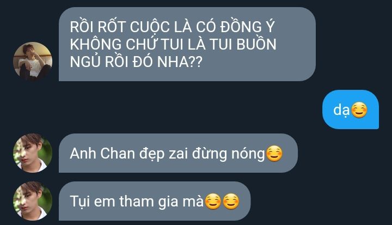Click the words "CÓ ĐỒNG Ý" in the first message
This screenshot has width=392, height=225.
click(235, 27)
